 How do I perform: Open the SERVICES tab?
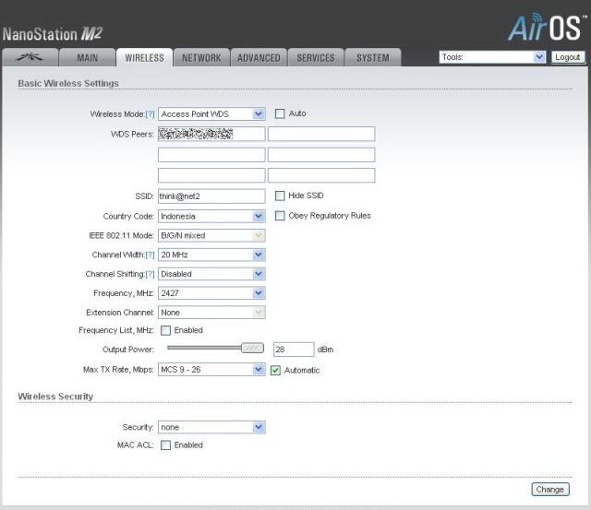coord(316,57)
